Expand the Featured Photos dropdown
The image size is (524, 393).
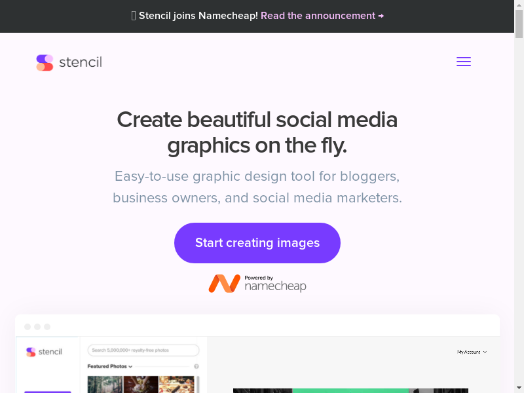[x=110, y=367]
